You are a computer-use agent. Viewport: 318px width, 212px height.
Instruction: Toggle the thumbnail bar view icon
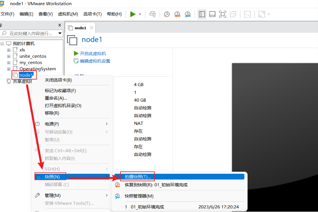pos(212,14)
